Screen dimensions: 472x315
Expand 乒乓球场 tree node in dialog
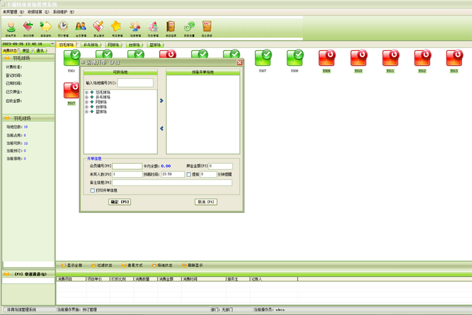tap(87, 97)
